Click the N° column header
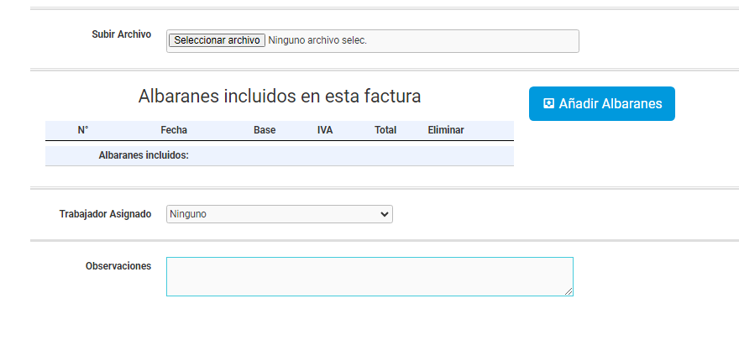The width and height of the screenshot is (739, 356). tap(83, 130)
